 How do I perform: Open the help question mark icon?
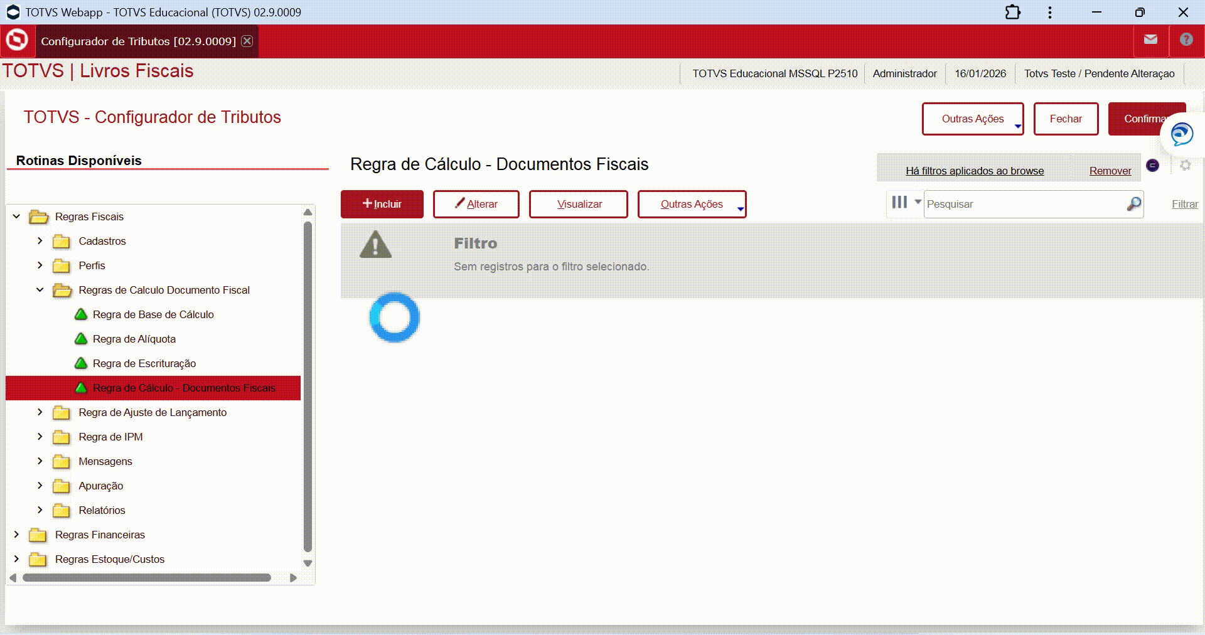[x=1186, y=40]
